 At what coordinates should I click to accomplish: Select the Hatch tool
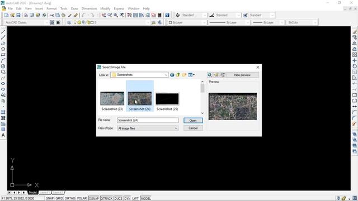coord(3,112)
